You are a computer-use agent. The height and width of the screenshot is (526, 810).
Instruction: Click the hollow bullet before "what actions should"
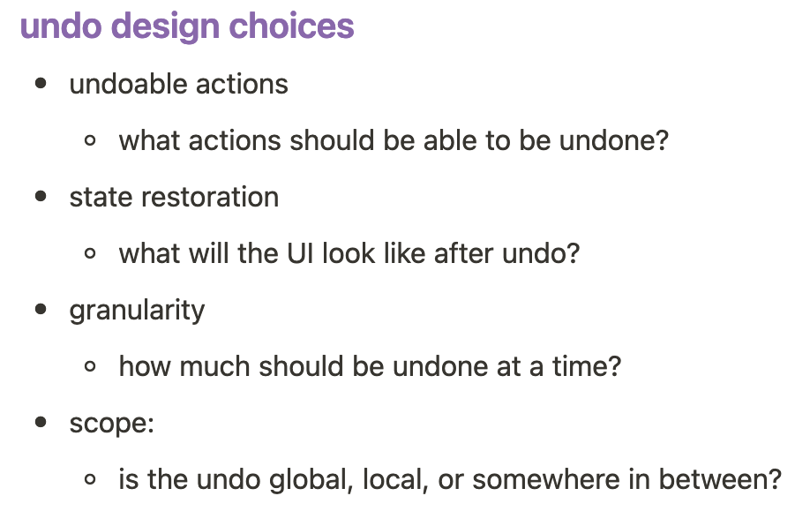tap(90, 141)
